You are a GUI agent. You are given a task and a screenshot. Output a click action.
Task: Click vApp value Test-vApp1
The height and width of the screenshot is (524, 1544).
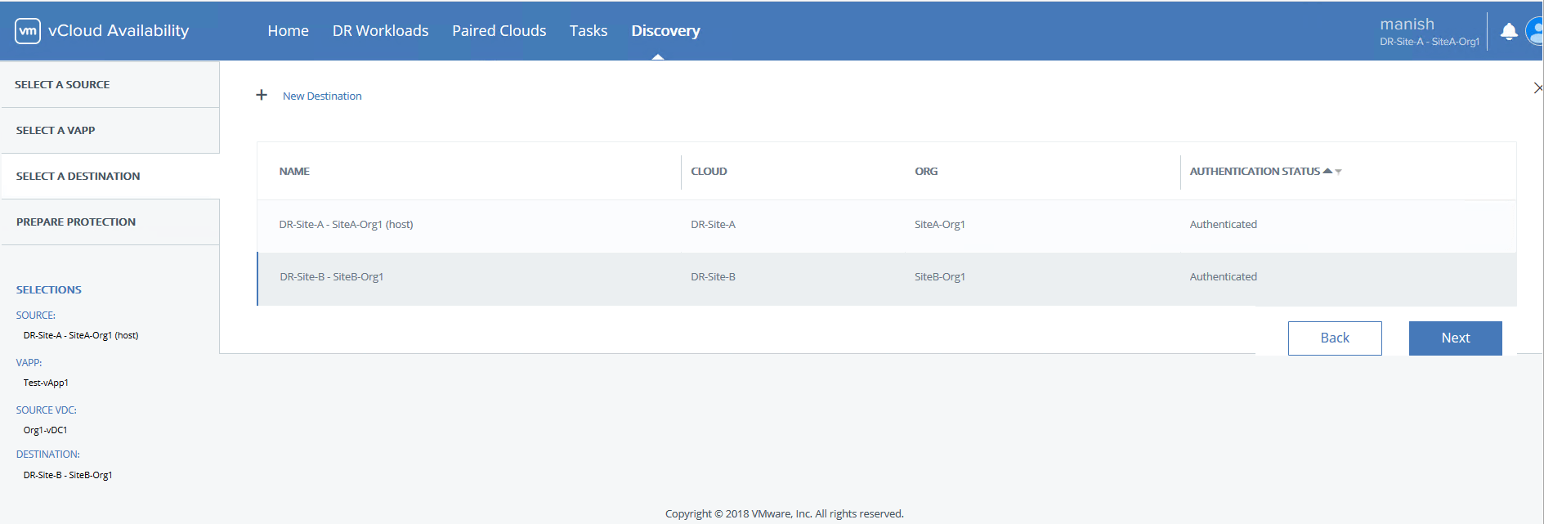(x=46, y=383)
